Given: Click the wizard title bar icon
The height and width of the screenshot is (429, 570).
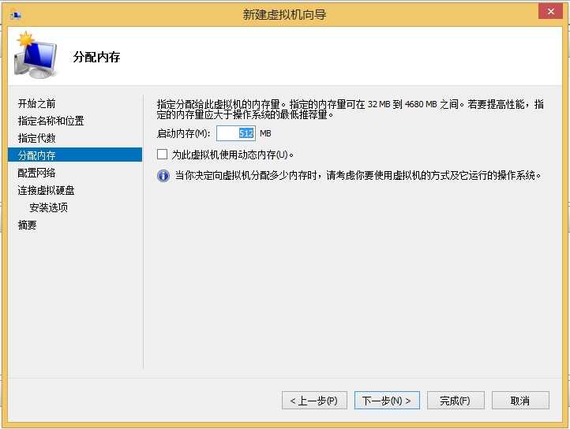Looking at the screenshot, I should [x=16, y=14].
